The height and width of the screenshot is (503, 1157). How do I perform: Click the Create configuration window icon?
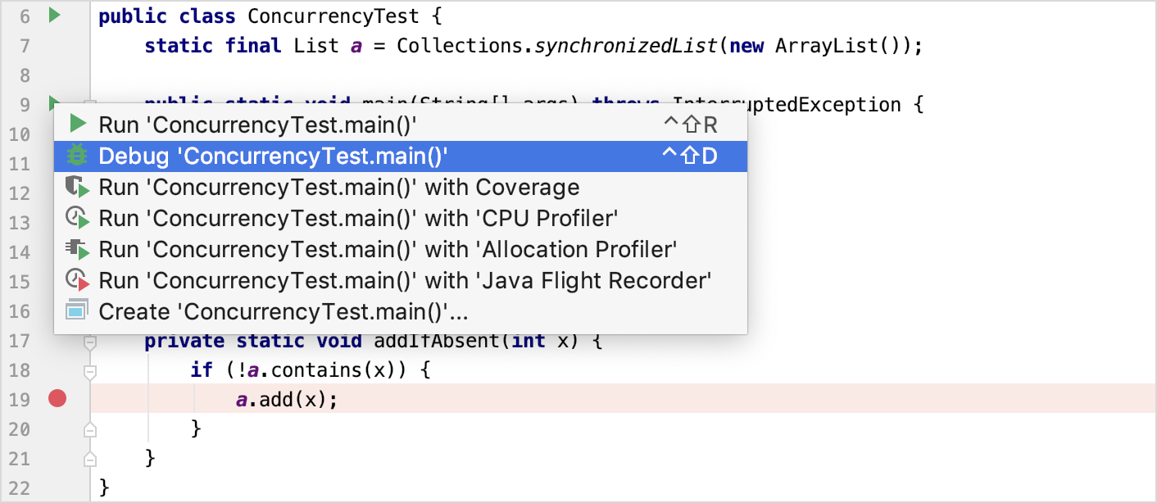77,311
